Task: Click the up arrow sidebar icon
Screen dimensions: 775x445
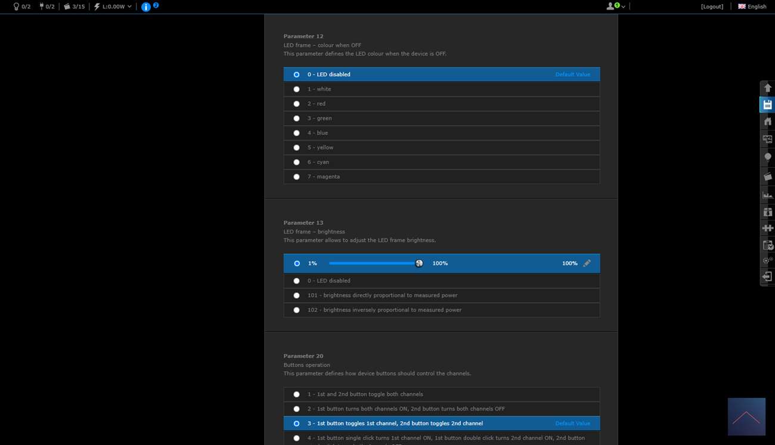Action: (767, 88)
